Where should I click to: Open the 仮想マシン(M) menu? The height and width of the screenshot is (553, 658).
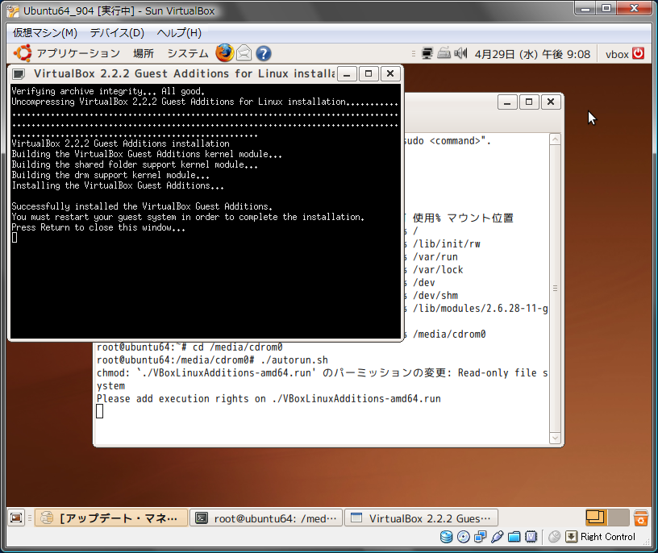click(45, 33)
